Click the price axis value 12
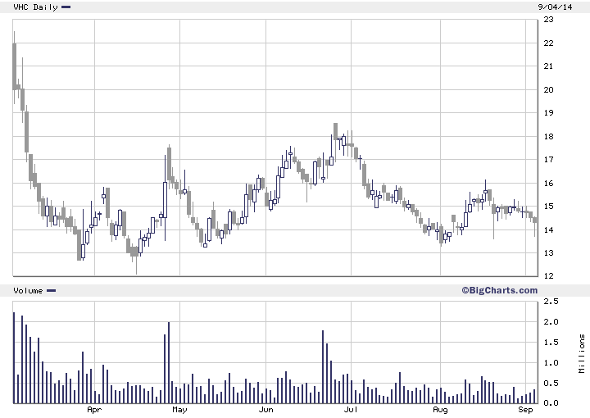Viewport: 590px width, 418px height. [548, 275]
